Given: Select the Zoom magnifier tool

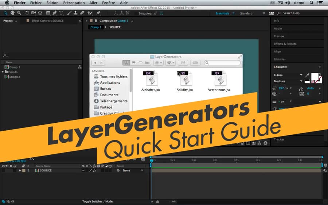Looking at the screenshot, I should [19, 13].
